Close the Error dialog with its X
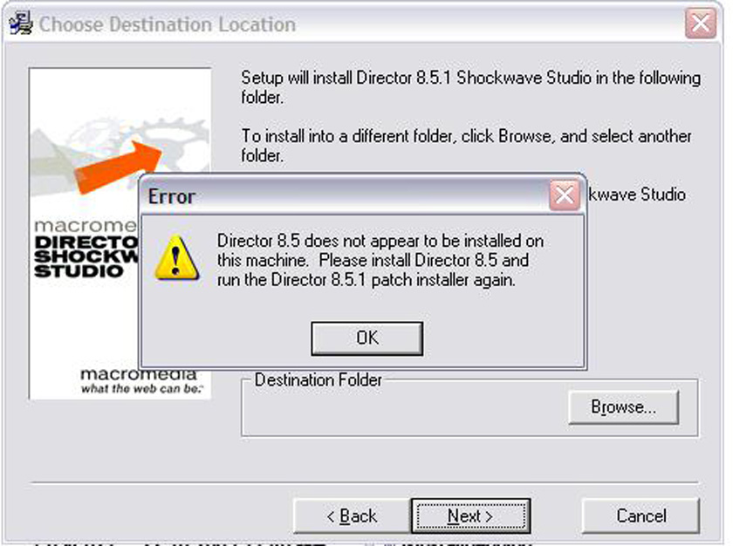This screenshot has height=546, width=733. [x=565, y=195]
